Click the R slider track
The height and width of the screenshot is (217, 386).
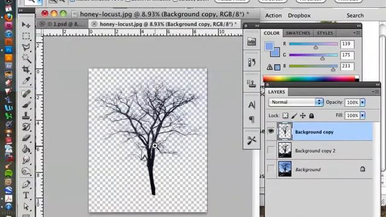[x=313, y=44]
